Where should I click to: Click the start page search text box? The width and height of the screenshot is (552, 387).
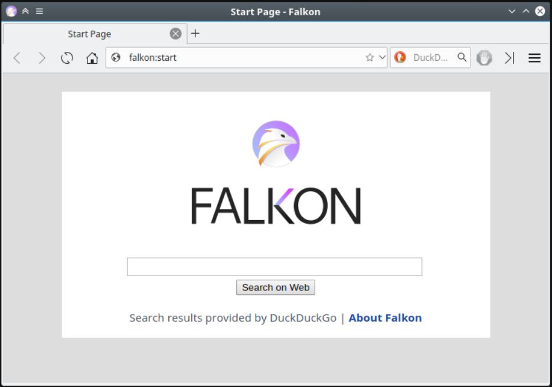tap(275, 267)
